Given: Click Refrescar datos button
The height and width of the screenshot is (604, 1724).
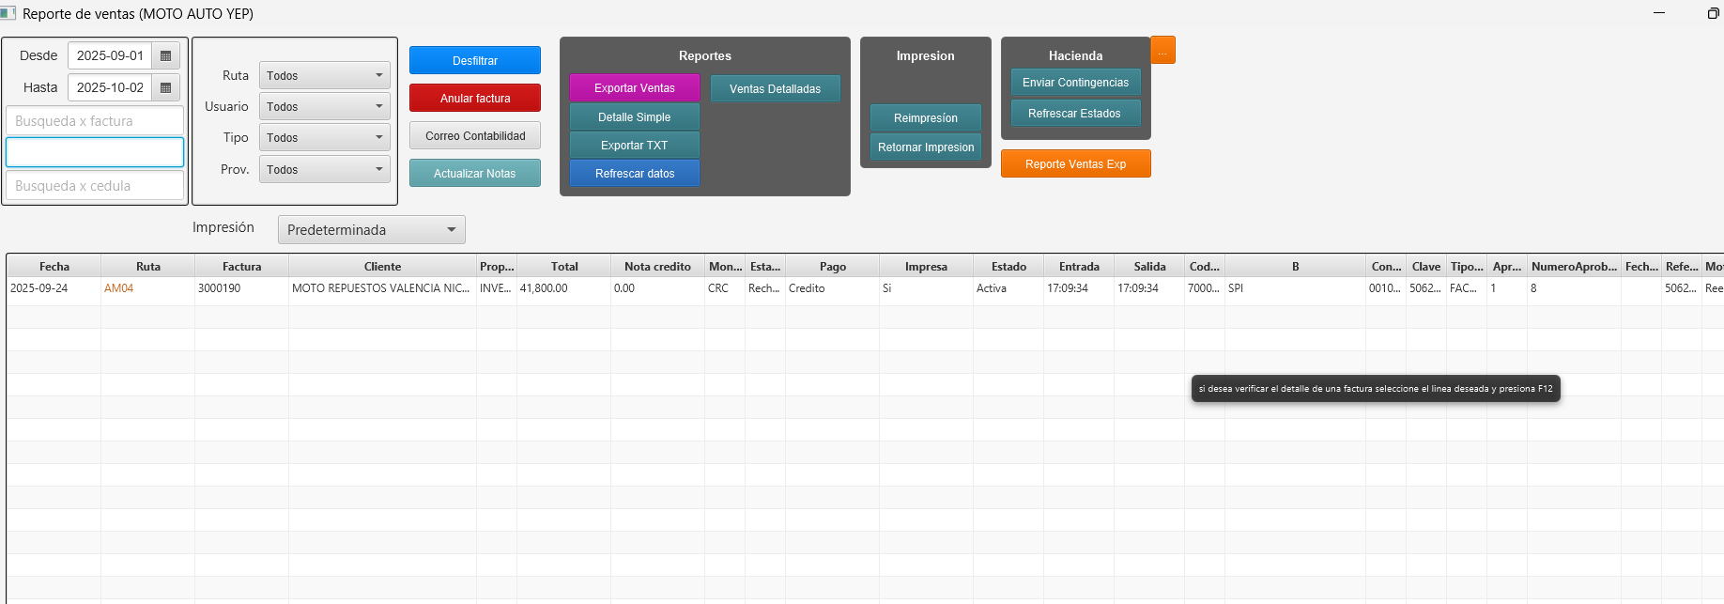Looking at the screenshot, I should point(634,174).
